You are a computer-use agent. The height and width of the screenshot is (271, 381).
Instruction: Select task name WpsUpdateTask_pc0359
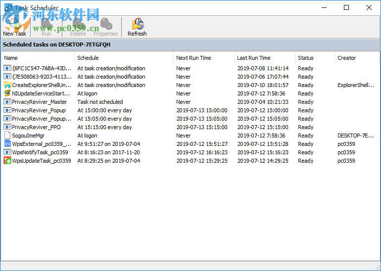pyautogui.click(x=42, y=161)
